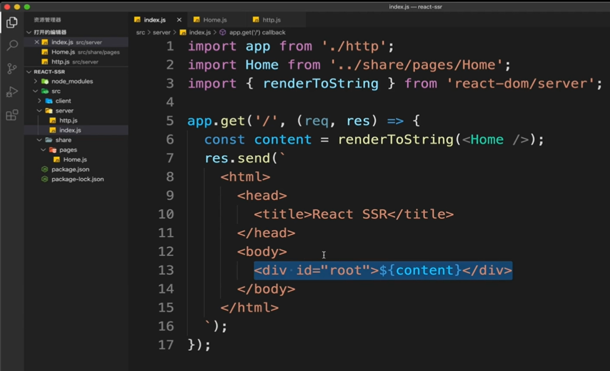Screen dimensions: 610x371
Task: Click 'app.get' on line 5
Action: (216, 121)
